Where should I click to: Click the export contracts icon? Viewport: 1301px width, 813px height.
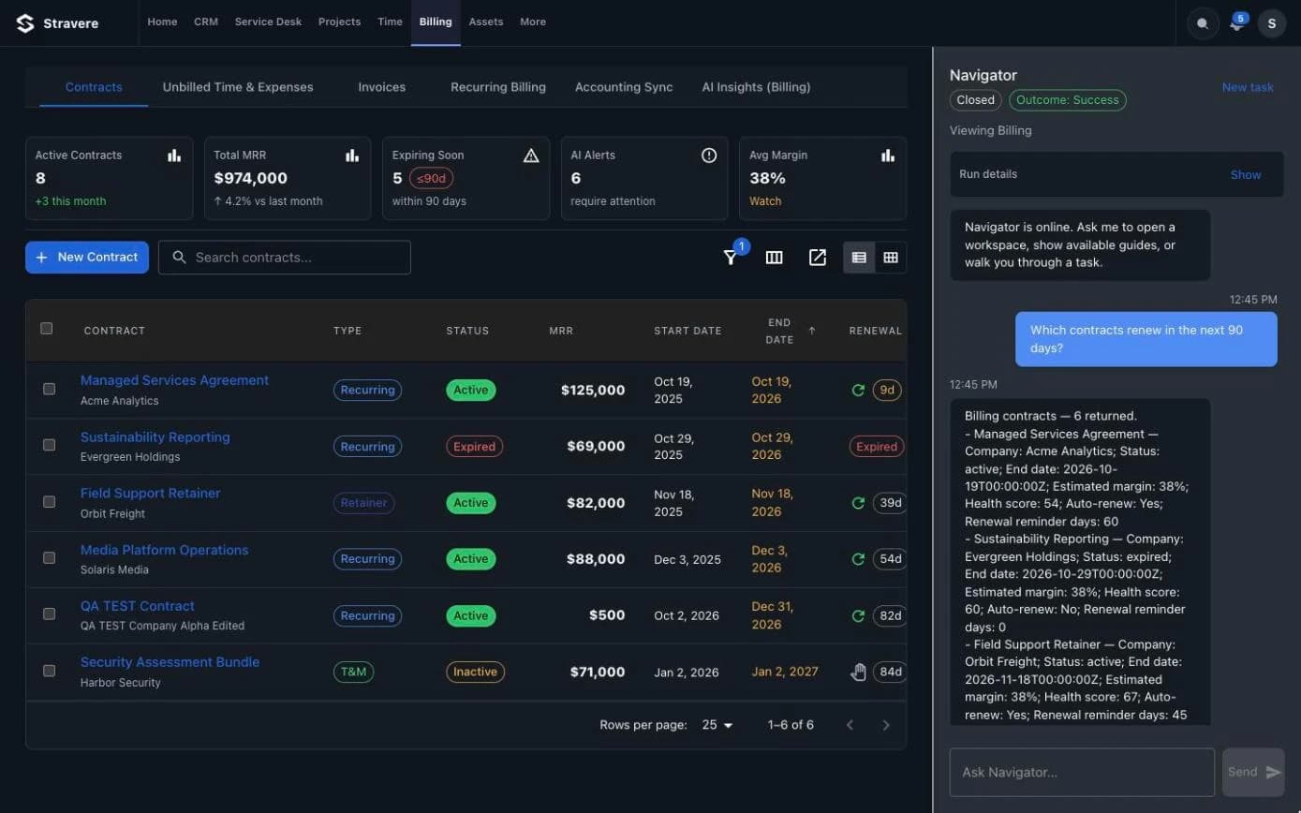pyautogui.click(x=818, y=258)
